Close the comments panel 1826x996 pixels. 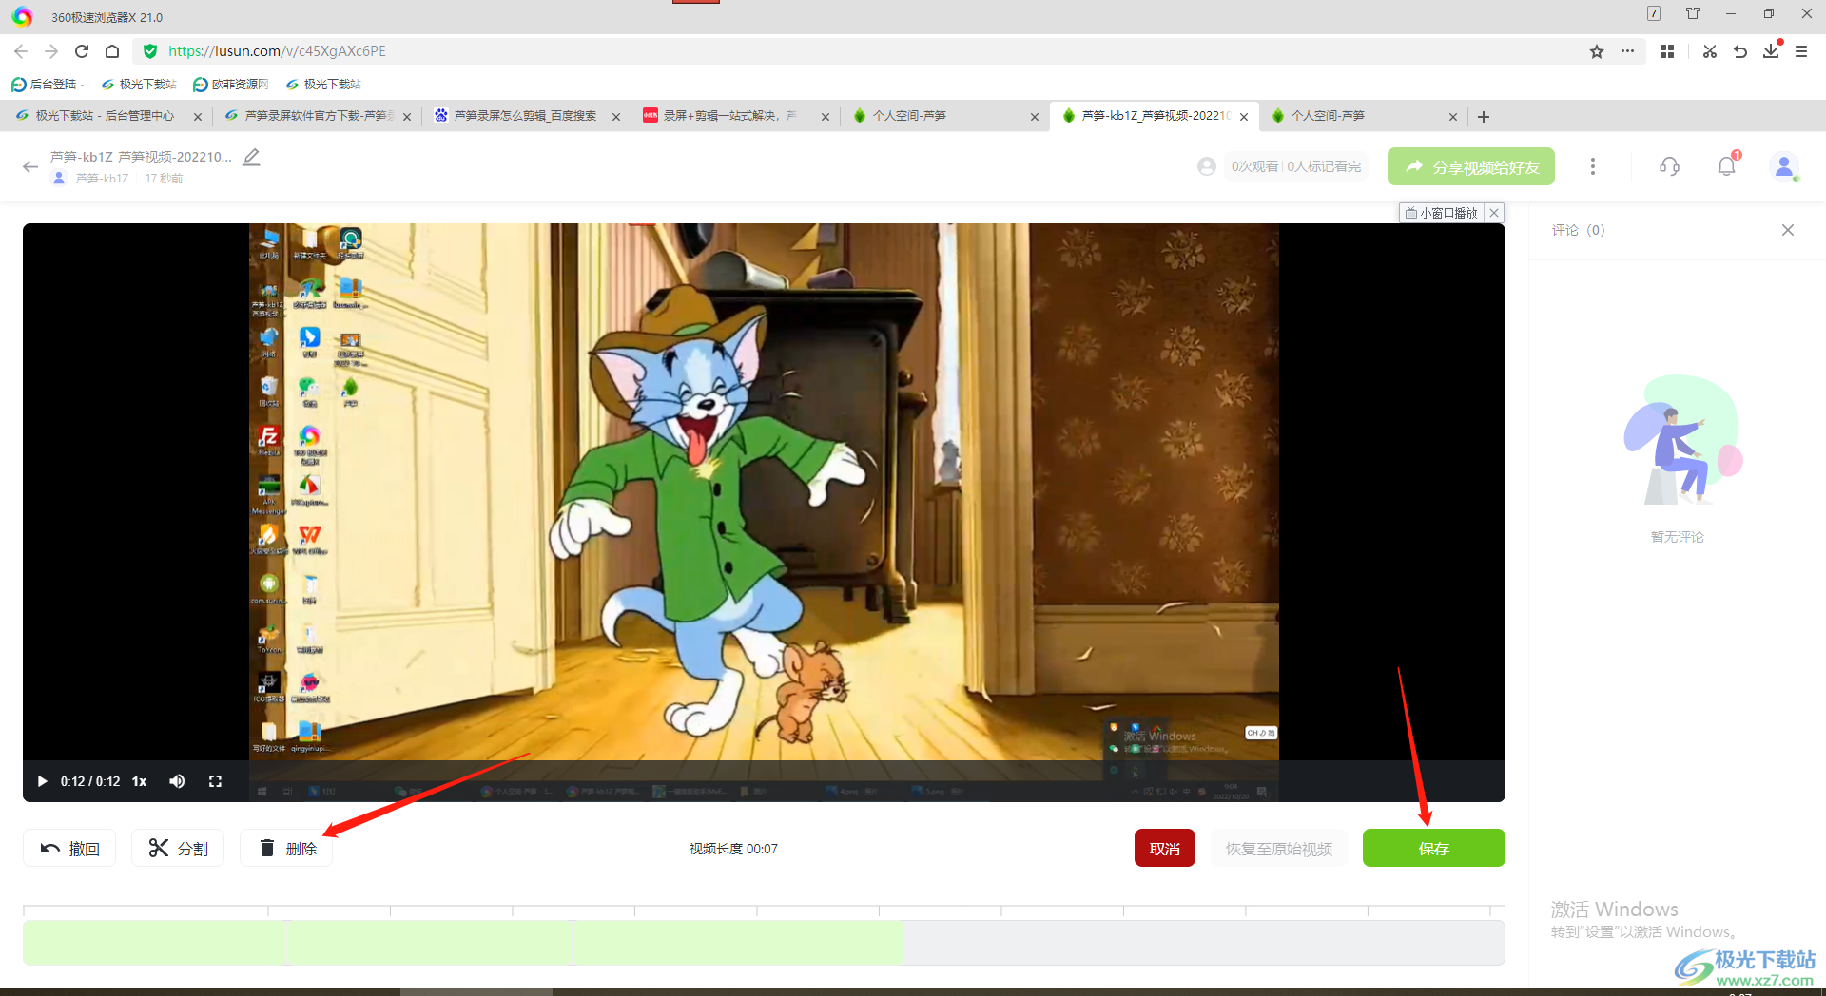pyautogui.click(x=1788, y=230)
